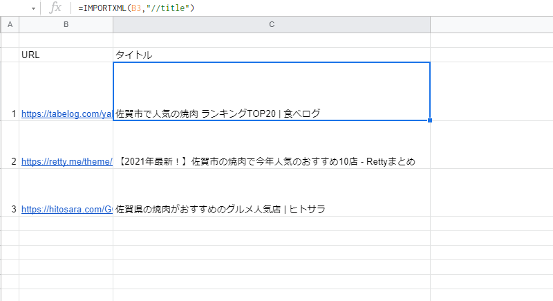Screen dimensions: 553x301
Task: Click the cell numbered 3 in column A
Action: click(10, 192)
